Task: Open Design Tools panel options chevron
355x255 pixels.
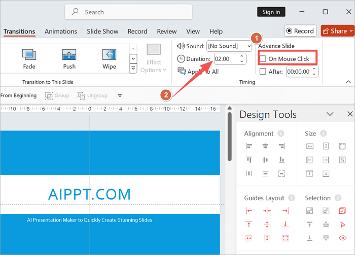Action: point(330,114)
